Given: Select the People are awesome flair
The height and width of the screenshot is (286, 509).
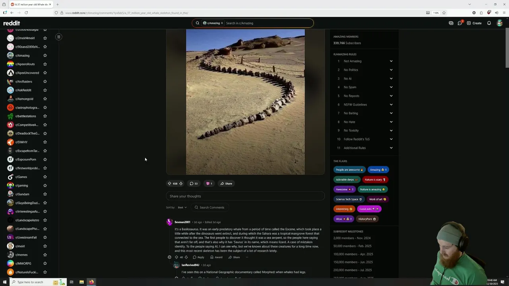Looking at the screenshot, I should [x=349, y=170].
